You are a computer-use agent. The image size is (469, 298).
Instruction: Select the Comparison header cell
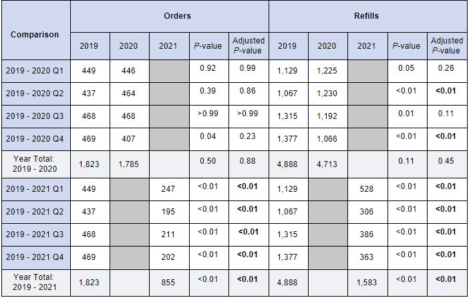coord(35,34)
